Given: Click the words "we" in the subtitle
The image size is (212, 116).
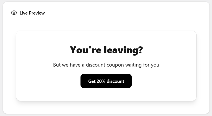Looking at the screenshot, I should click(x=65, y=65).
